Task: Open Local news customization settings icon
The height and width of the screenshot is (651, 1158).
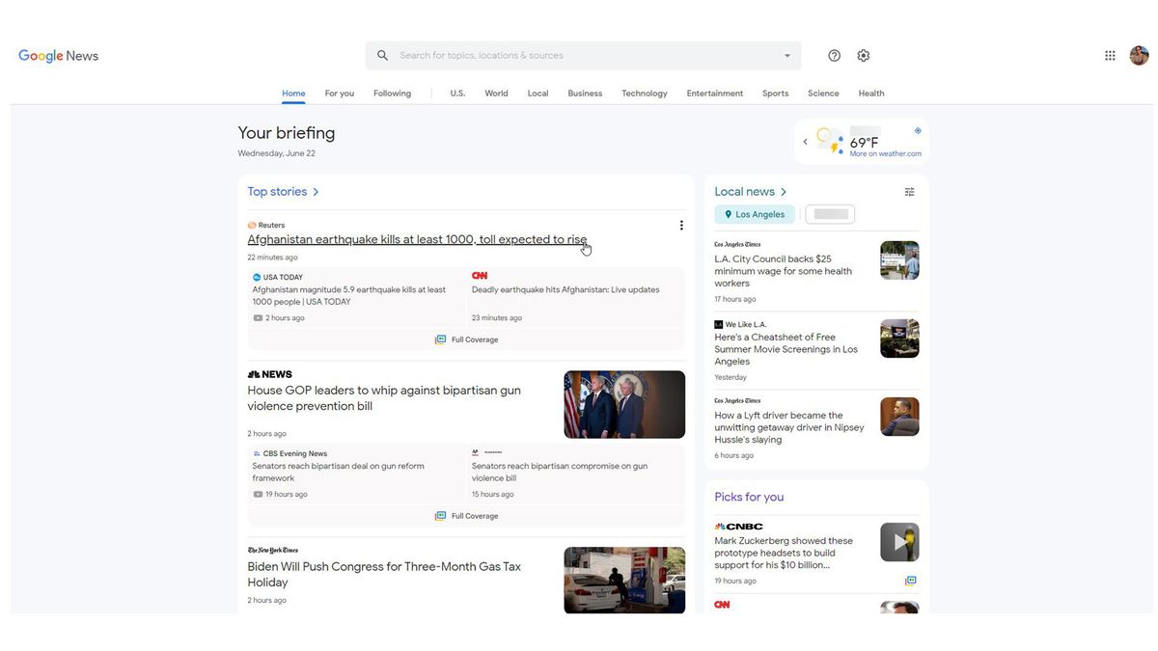Action: click(909, 191)
